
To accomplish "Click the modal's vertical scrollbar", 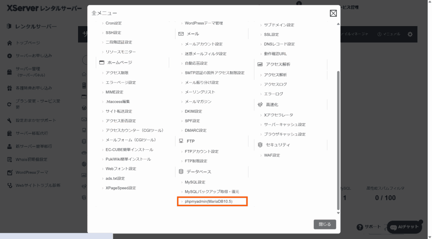I will tap(337, 139).
